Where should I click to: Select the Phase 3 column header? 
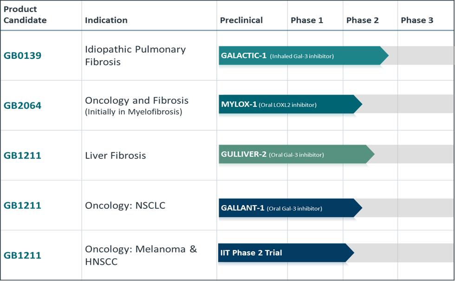pos(417,20)
